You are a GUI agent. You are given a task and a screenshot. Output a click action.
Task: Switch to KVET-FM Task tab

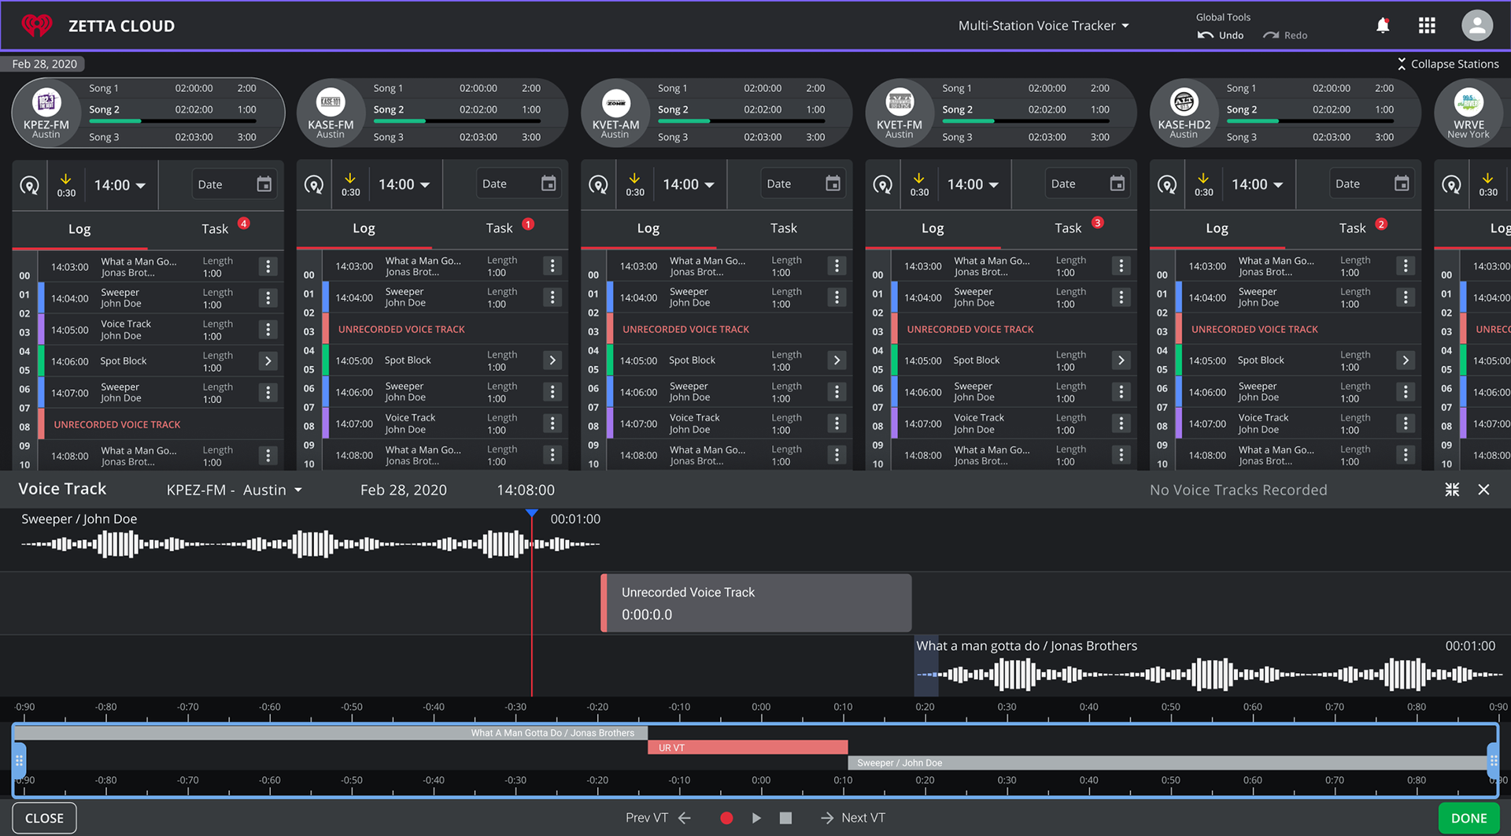pos(1068,228)
